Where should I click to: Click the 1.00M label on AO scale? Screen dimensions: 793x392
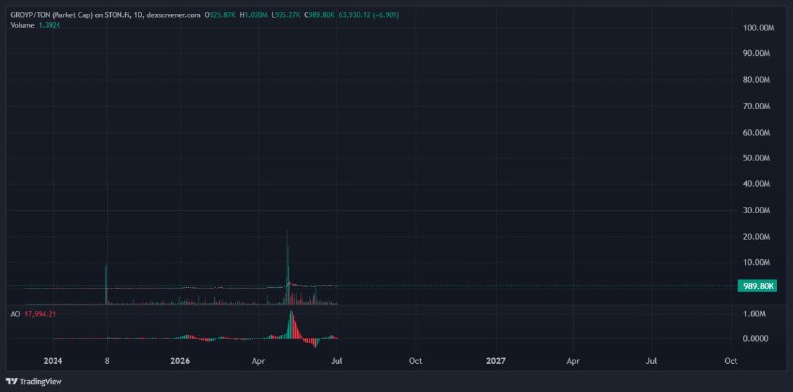coord(755,314)
